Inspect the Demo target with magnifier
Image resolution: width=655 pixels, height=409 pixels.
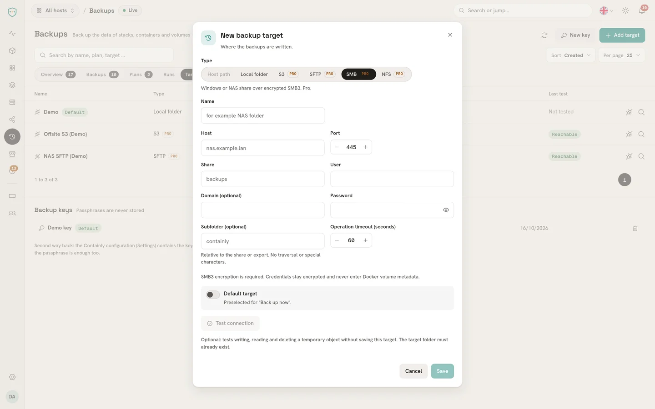641,112
